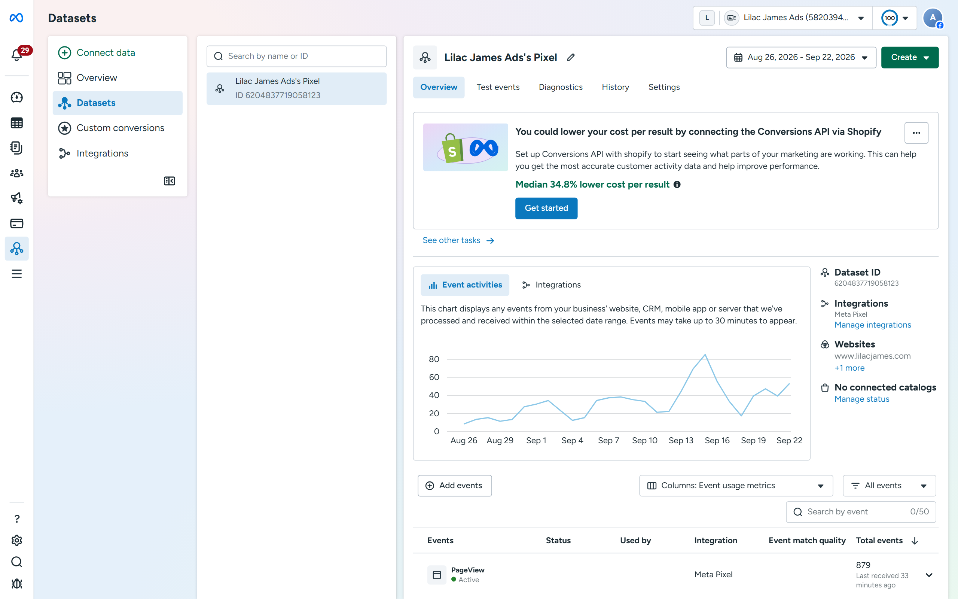Open Ads reporting documents icon in sidebar
958x599 pixels.
pyautogui.click(x=16, y=148)
